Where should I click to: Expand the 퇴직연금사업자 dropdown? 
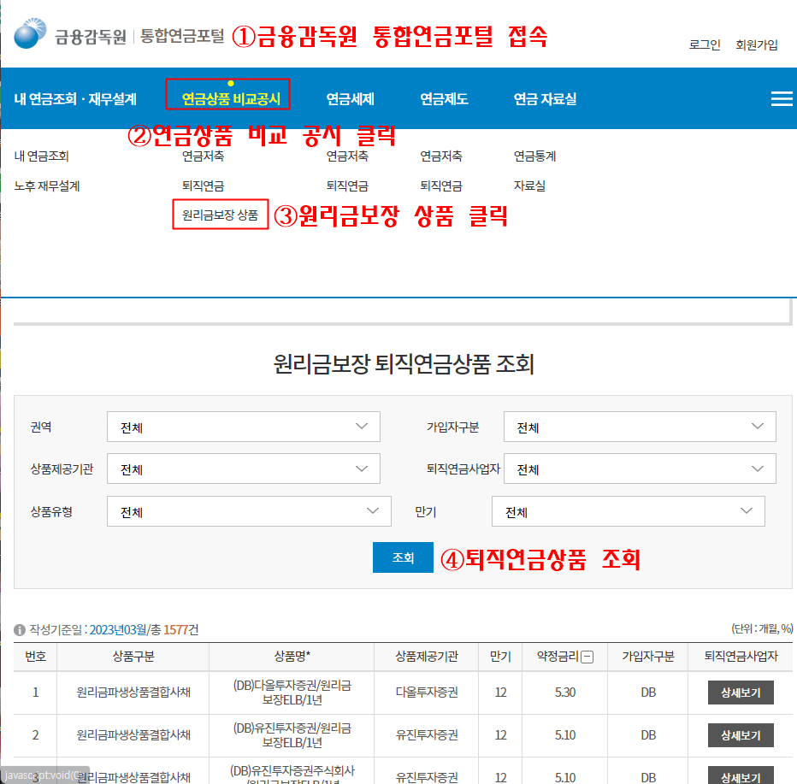point(640,469)
